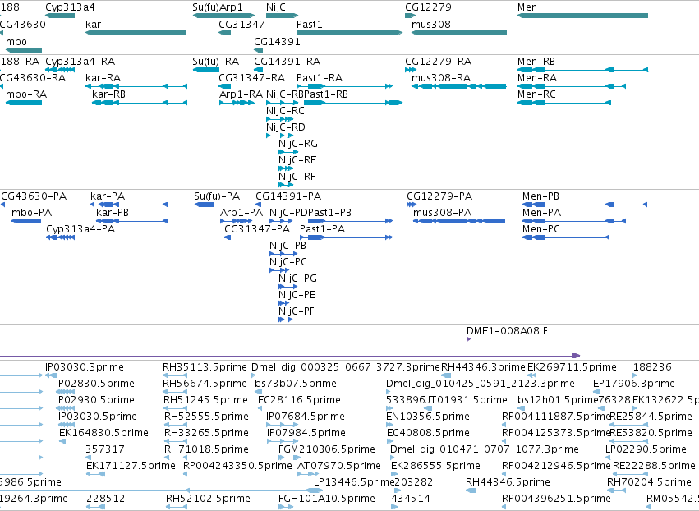Image resolution: width=699 pixels, height=511 pixels.
Task: Click the NijC-RC transcript
Action: pyautogui.click(x=279, y=119)
